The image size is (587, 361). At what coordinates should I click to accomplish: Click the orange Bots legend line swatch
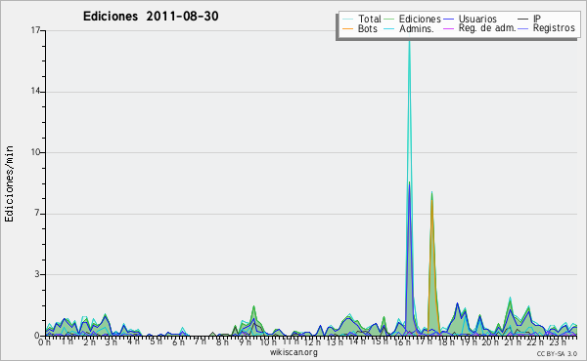click(x=347, y=29)
